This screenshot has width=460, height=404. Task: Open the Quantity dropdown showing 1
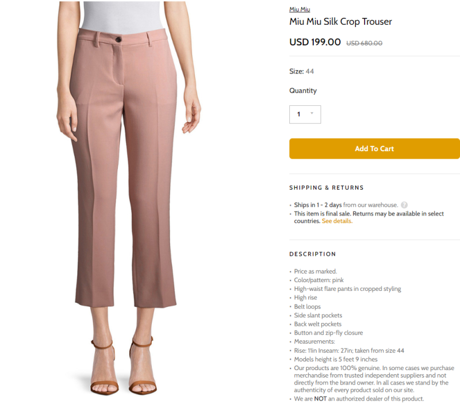(305, 114)
